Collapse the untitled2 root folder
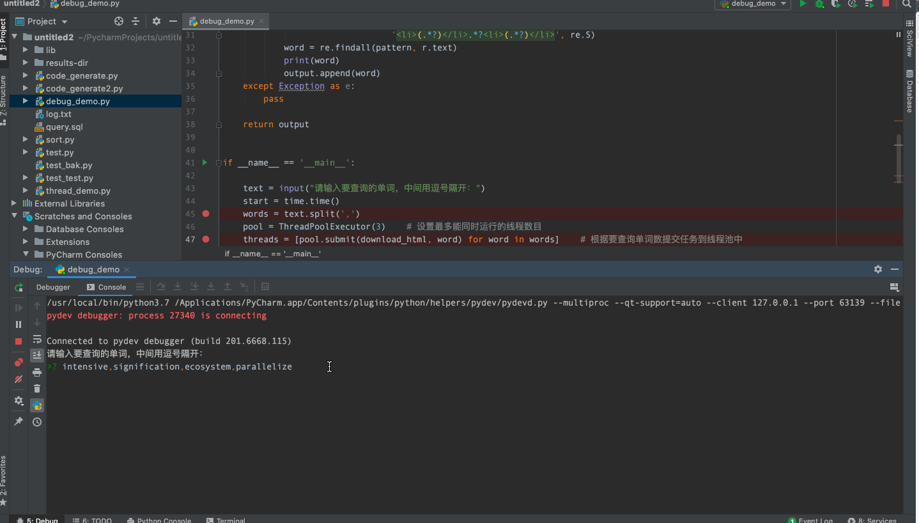Image resolution: width=919 pixels, height=523 pixels. (15, 37)
